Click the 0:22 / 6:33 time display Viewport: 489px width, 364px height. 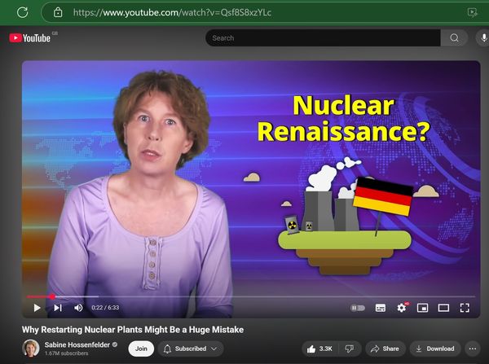tap(105, 308)
